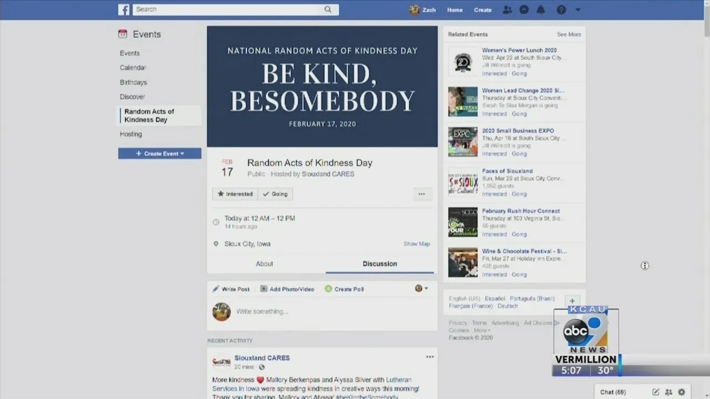
Task: Mark Going with the checkmark button
Action: pyautogui.click(x=275, y=194)
